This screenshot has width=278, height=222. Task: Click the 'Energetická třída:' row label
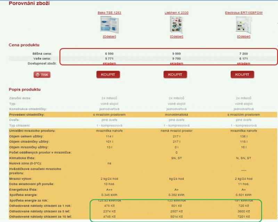click(x=23, y=190)
